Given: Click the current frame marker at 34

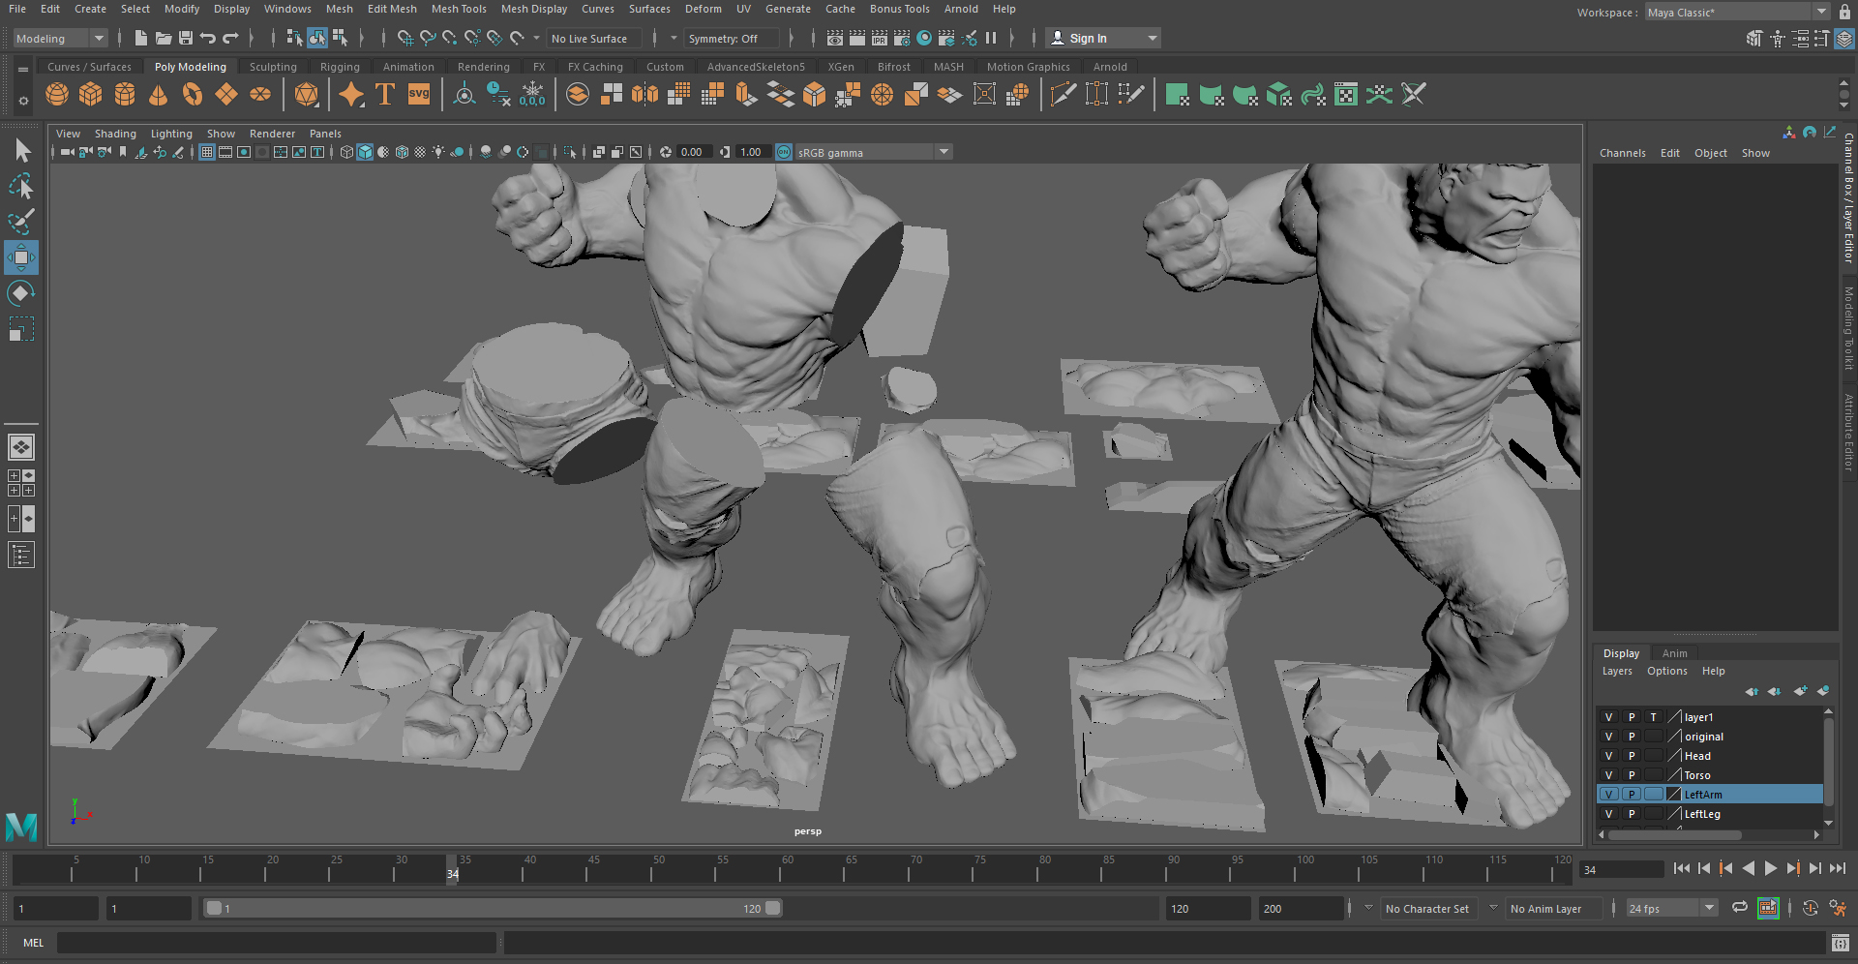Looking at the screenshot, I should coord(452,869).
